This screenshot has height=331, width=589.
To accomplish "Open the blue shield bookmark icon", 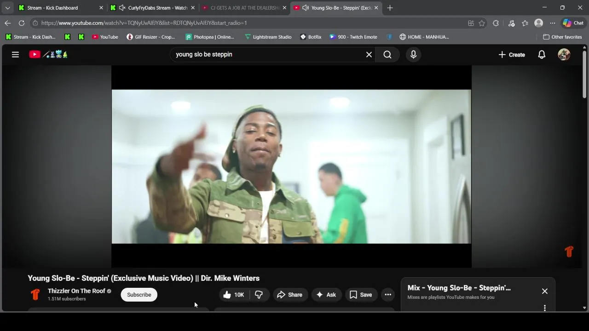I will [389, 37].
